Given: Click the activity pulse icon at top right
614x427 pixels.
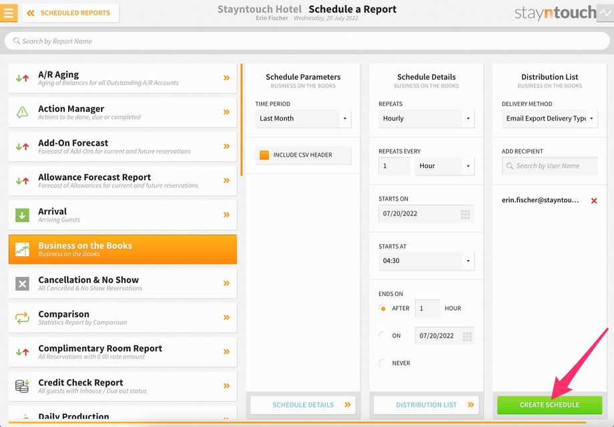Looking at the screenshot, I should click(x=605, y=13).
